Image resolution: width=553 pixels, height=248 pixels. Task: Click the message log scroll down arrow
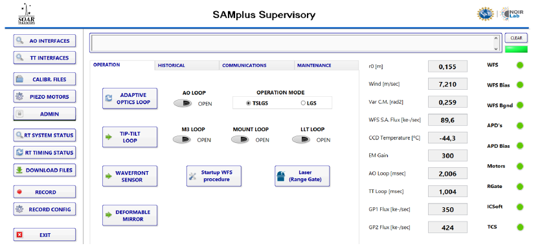point(496,49)
